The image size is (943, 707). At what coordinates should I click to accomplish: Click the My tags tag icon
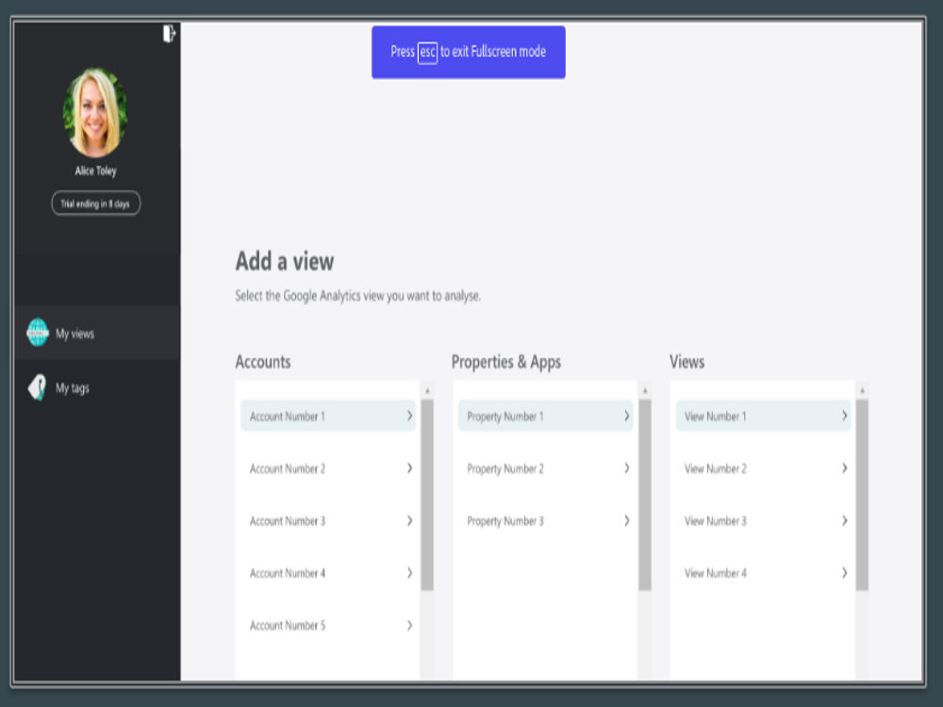click(38, 387)
